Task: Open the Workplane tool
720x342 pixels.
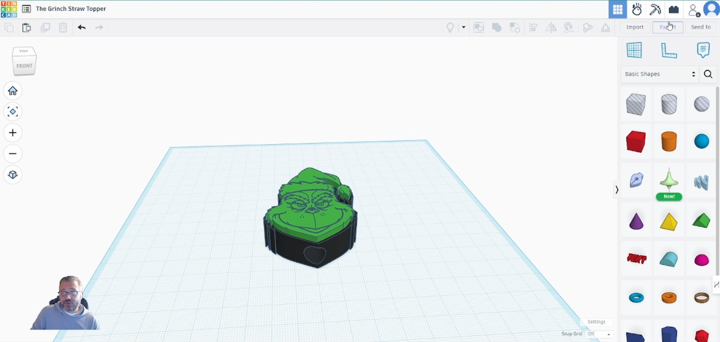Action: (x=634, y=50)
